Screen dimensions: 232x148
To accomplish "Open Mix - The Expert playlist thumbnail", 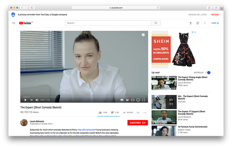I will coord(164,102).
